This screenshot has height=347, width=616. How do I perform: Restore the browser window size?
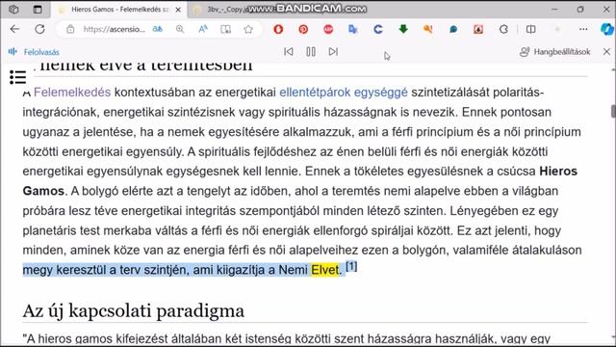[580, 9]
